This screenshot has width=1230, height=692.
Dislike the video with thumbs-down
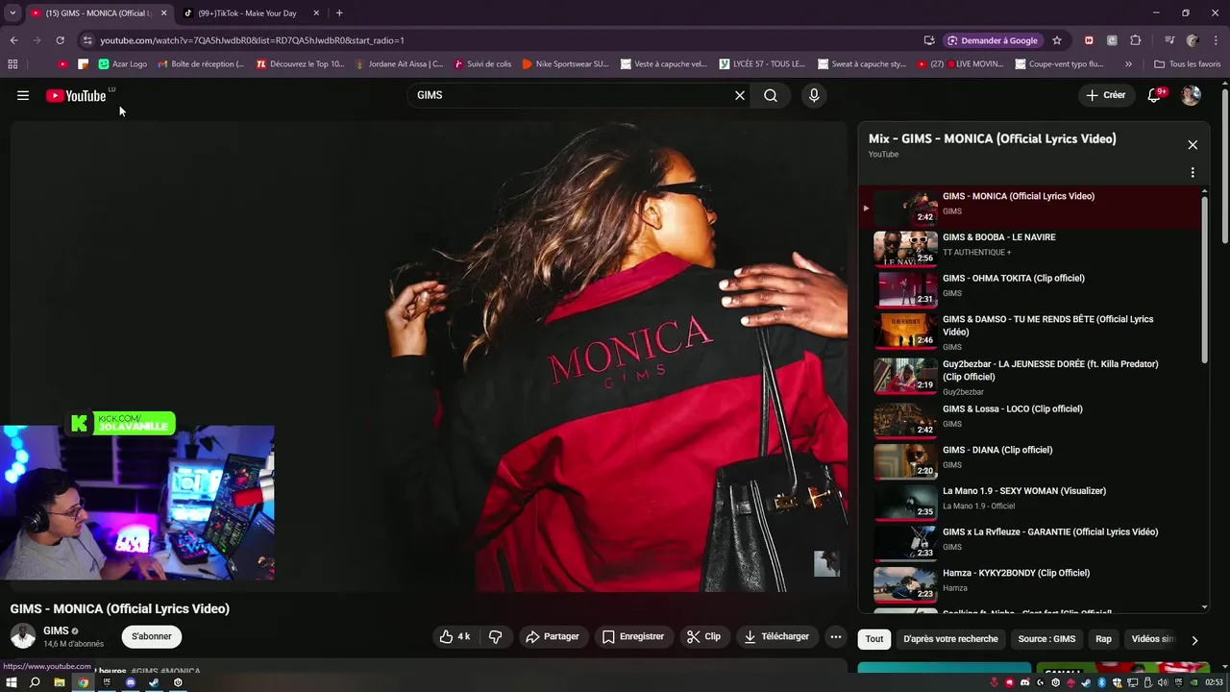(x=496, y=636)
